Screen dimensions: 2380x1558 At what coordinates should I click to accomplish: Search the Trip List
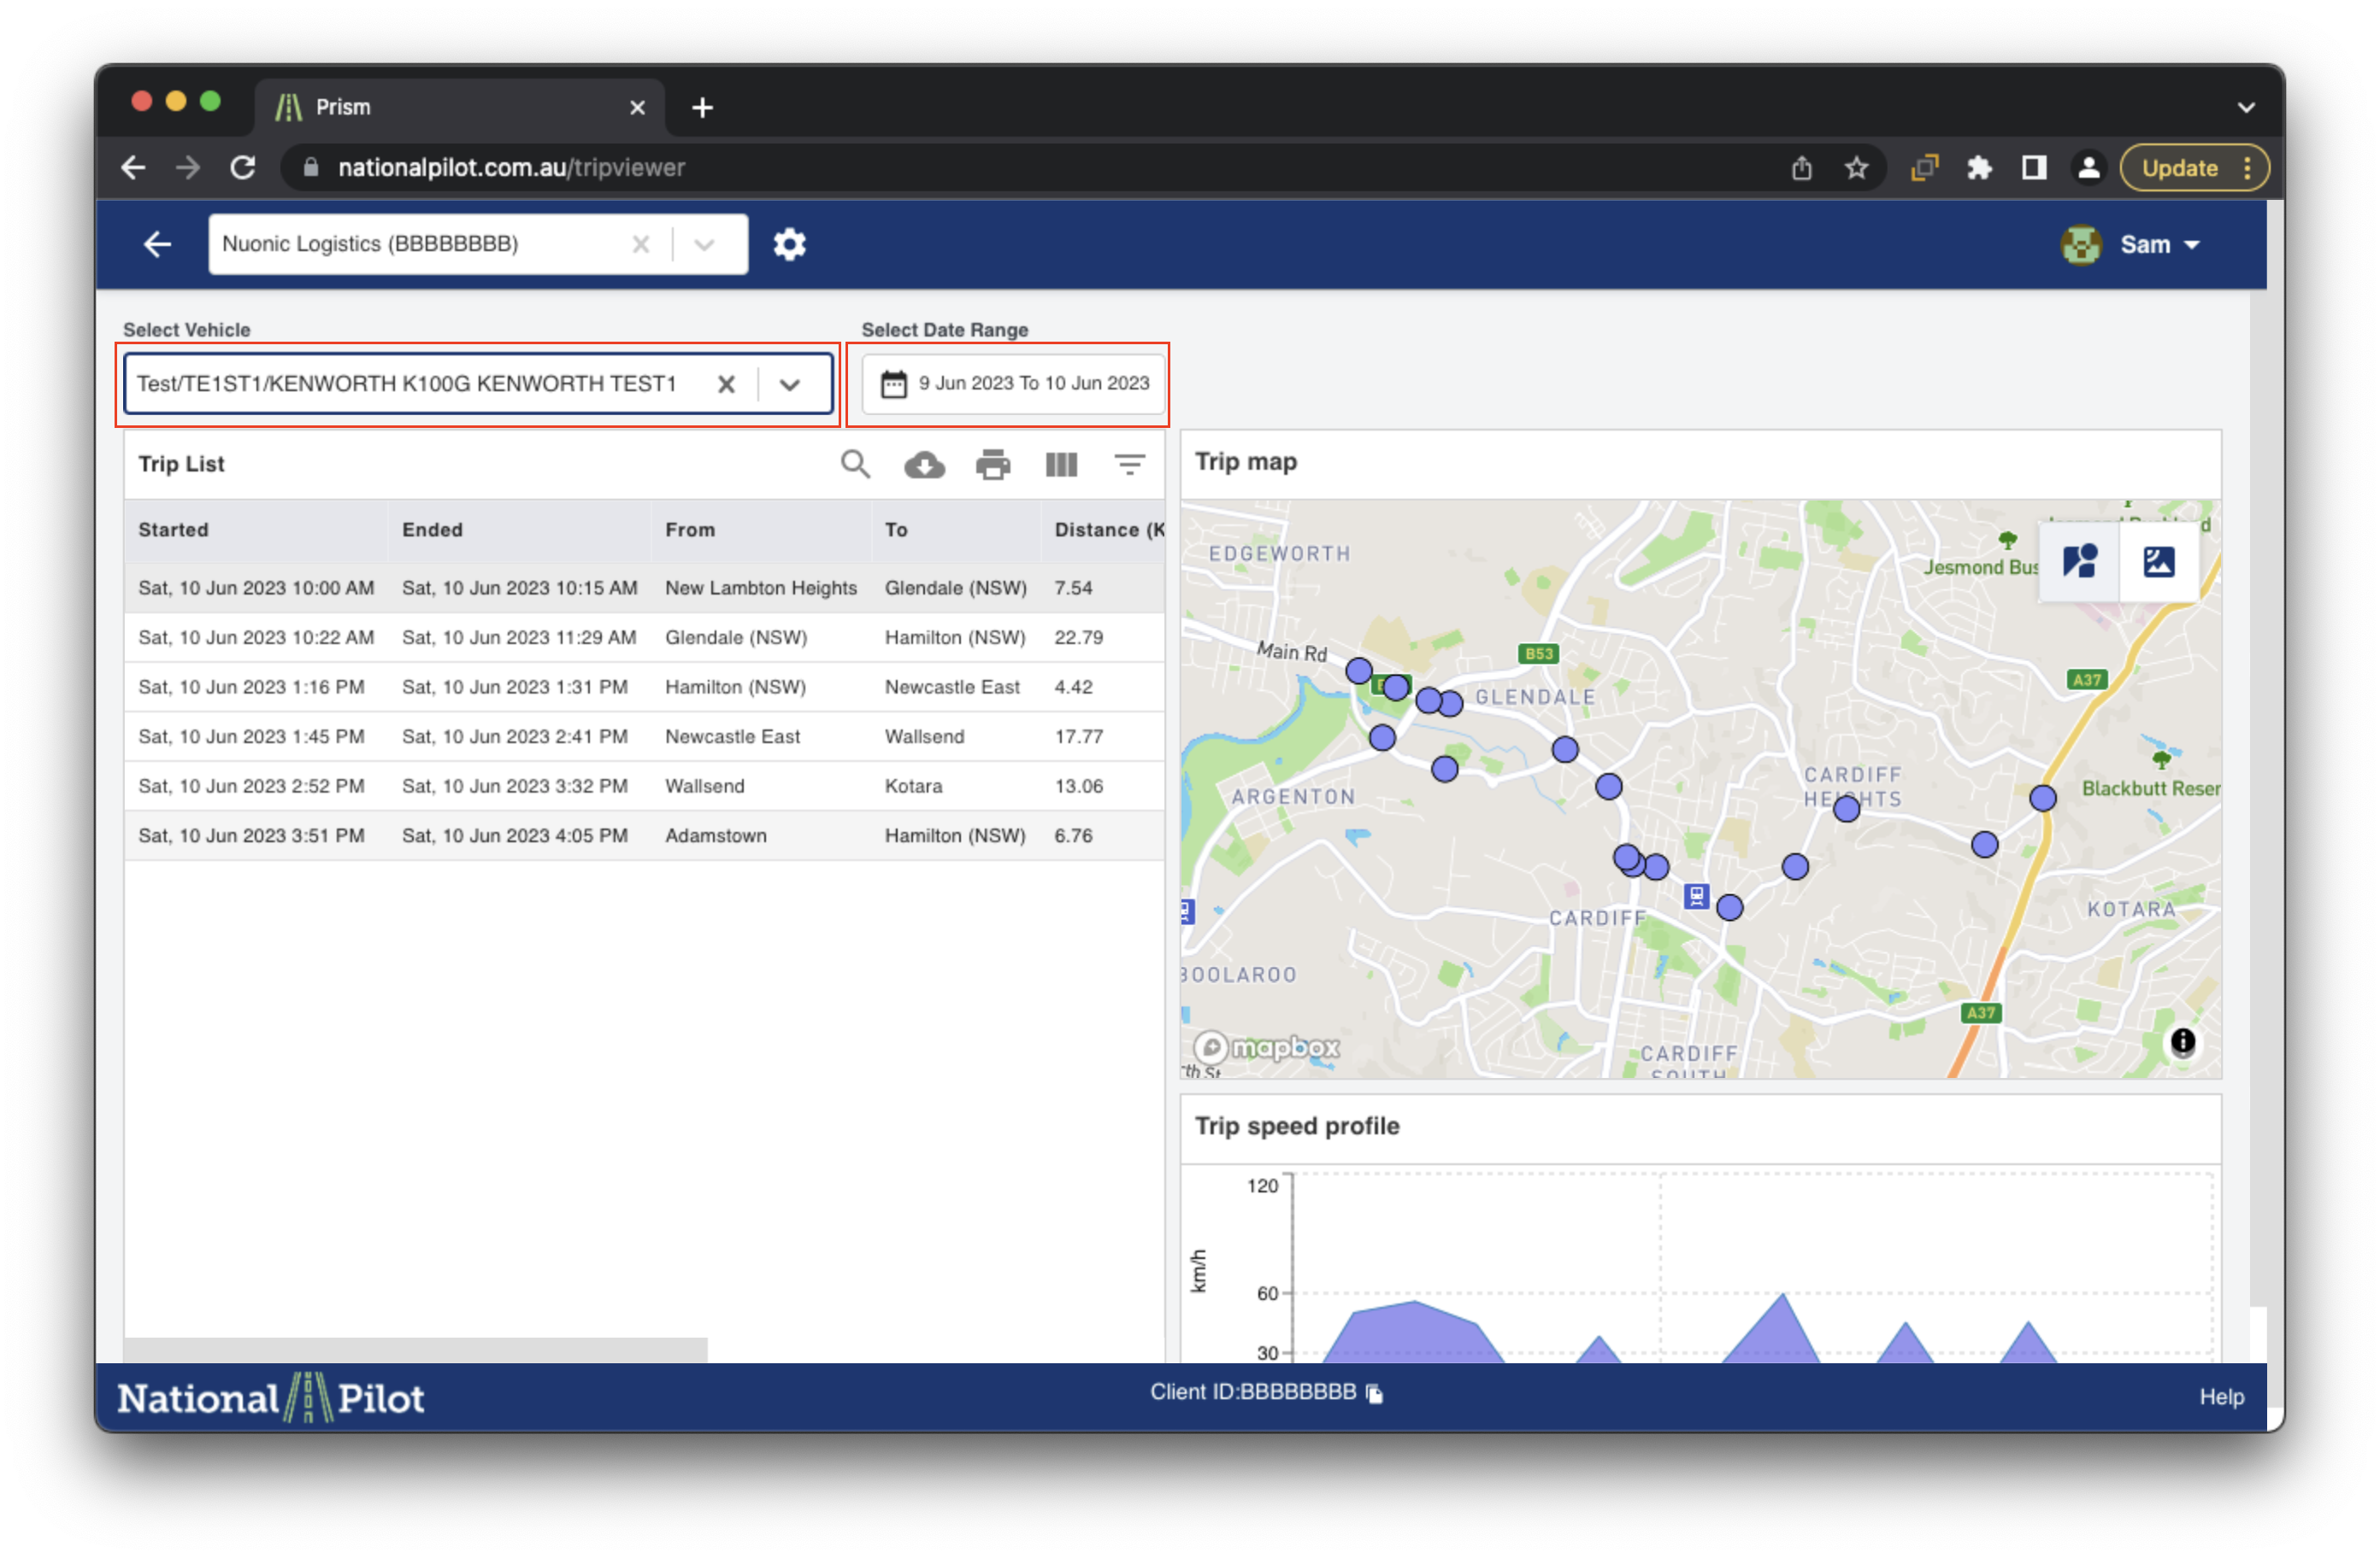tap(855, 465)
